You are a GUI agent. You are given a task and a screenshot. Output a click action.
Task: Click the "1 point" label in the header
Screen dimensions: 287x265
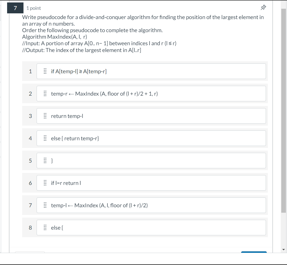(x=34, y=8)
